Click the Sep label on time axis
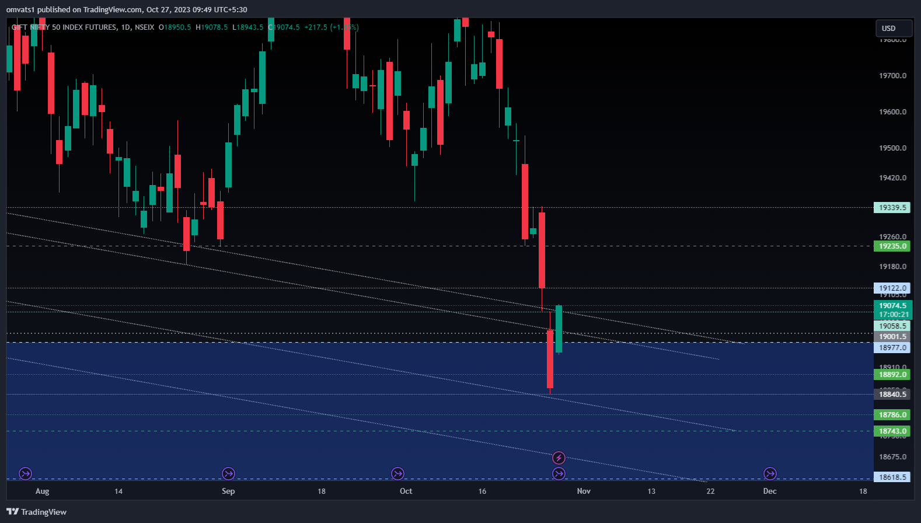This screenshot has width=921, height=523. [x=228, y=491]
